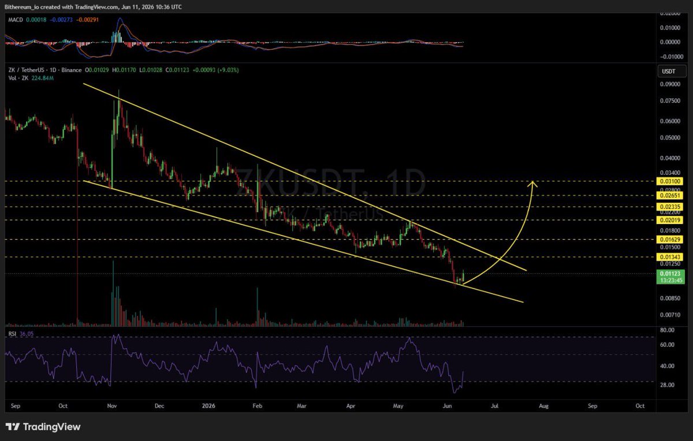
Task: Click the Jun label on time axis
Action: [x=448, y=406]
